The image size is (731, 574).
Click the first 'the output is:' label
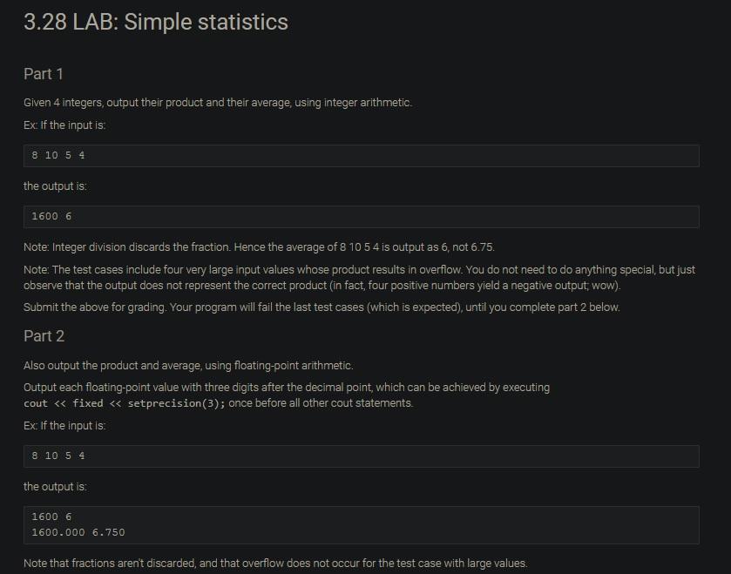[x=55, y=186]
